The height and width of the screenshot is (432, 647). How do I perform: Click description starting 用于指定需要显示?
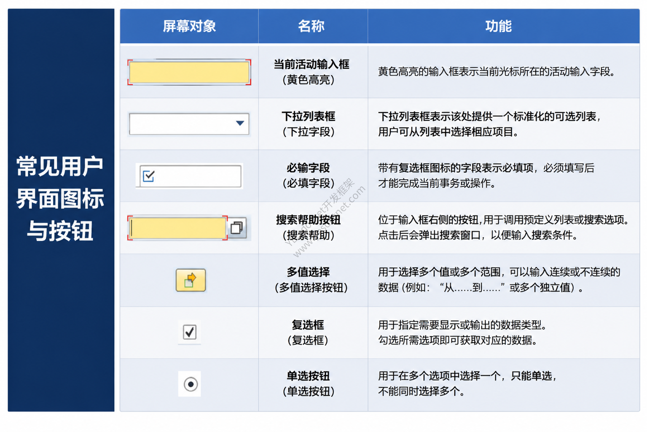(x=462, y=332)
